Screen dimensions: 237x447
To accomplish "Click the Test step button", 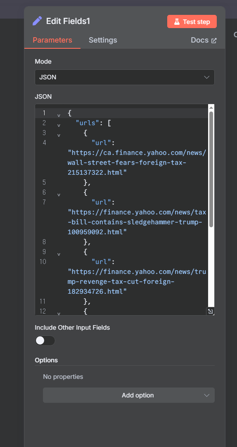I will click(192, 21).
